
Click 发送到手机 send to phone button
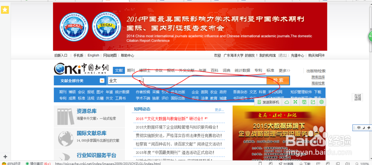[x=268, y=102]
